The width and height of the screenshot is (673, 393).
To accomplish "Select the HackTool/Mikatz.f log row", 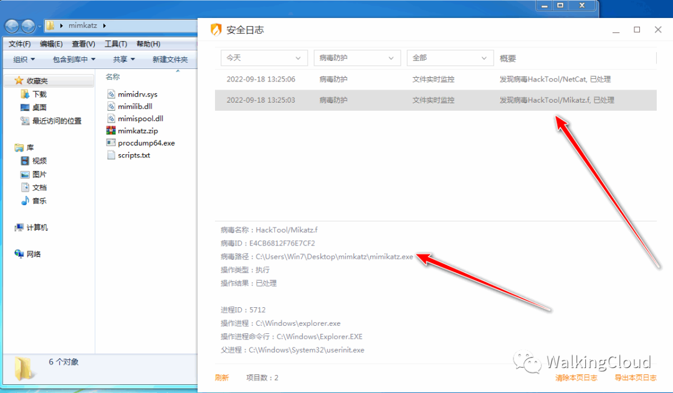I will [436, 100].
